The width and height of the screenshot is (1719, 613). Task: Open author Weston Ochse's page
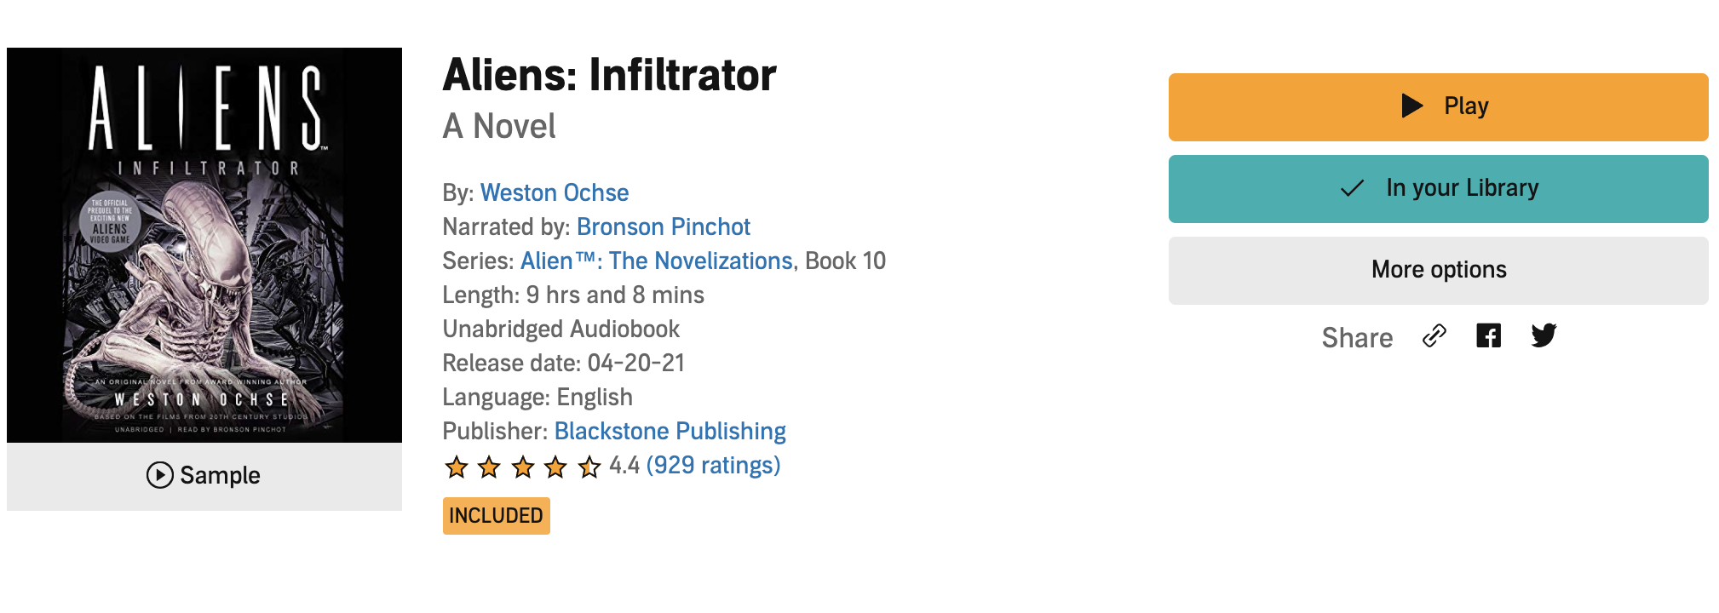pyautogui.click(x=555, y=193)
